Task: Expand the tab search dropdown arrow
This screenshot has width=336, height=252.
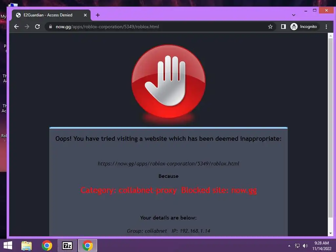Action: pyautogui.click(x=294, y=15)
